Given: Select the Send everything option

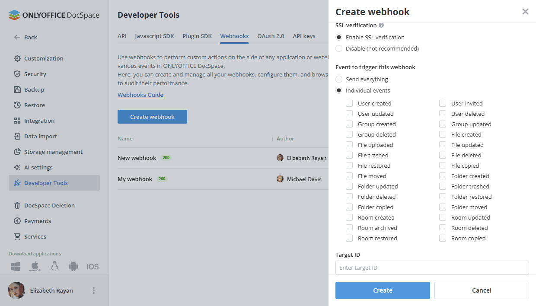Looking at the screenshot, I should (x=339, y=79).
